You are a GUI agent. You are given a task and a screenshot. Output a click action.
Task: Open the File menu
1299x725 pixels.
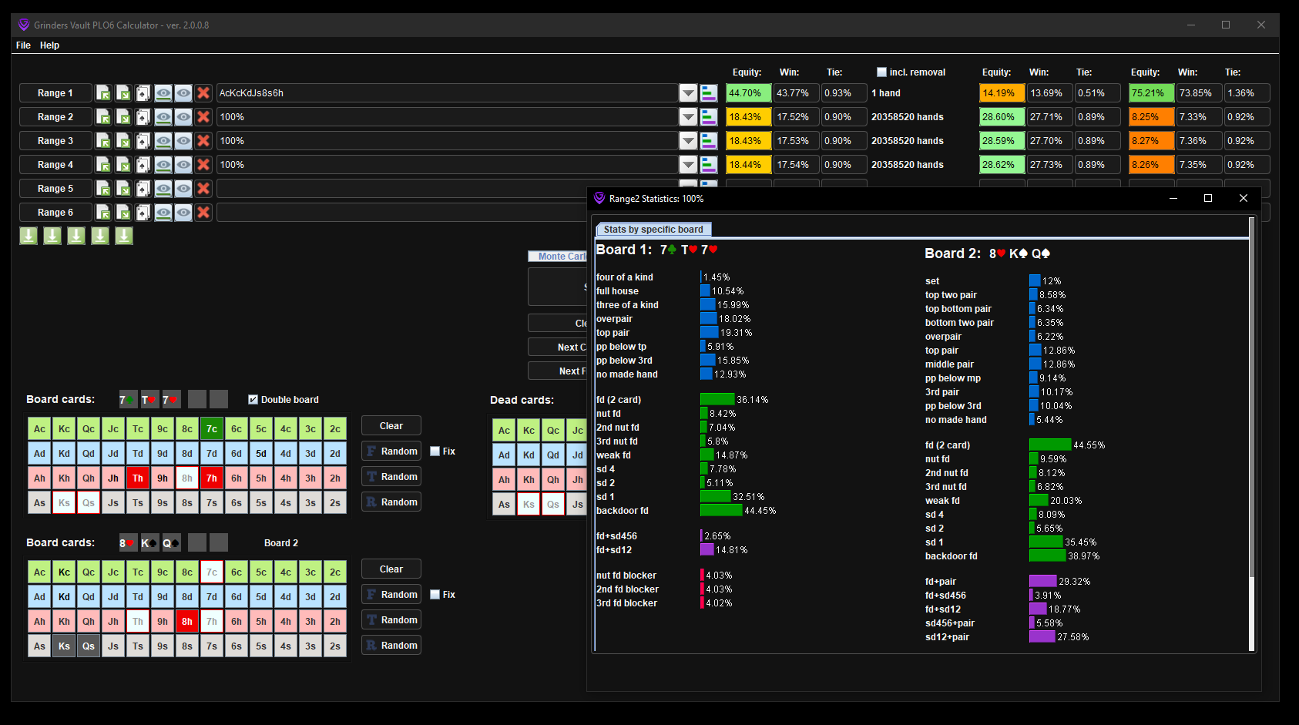[23, 45]
